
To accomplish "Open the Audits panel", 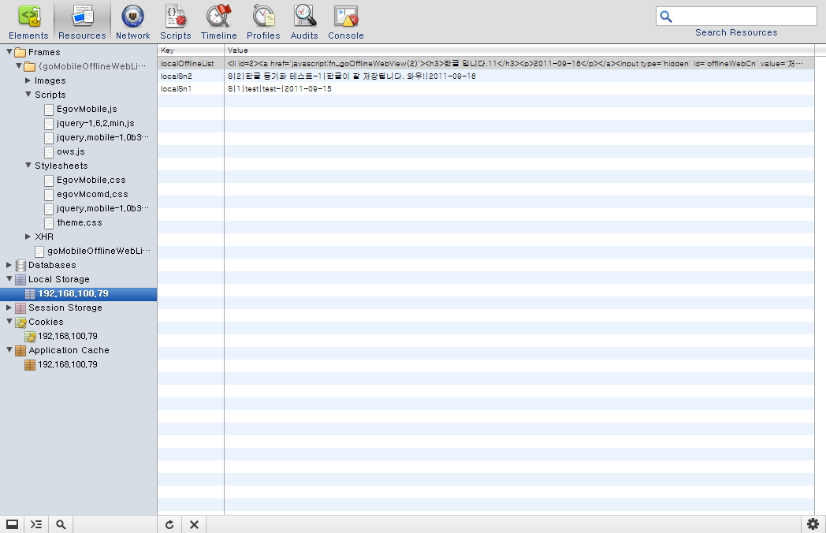I will point(304,22).
